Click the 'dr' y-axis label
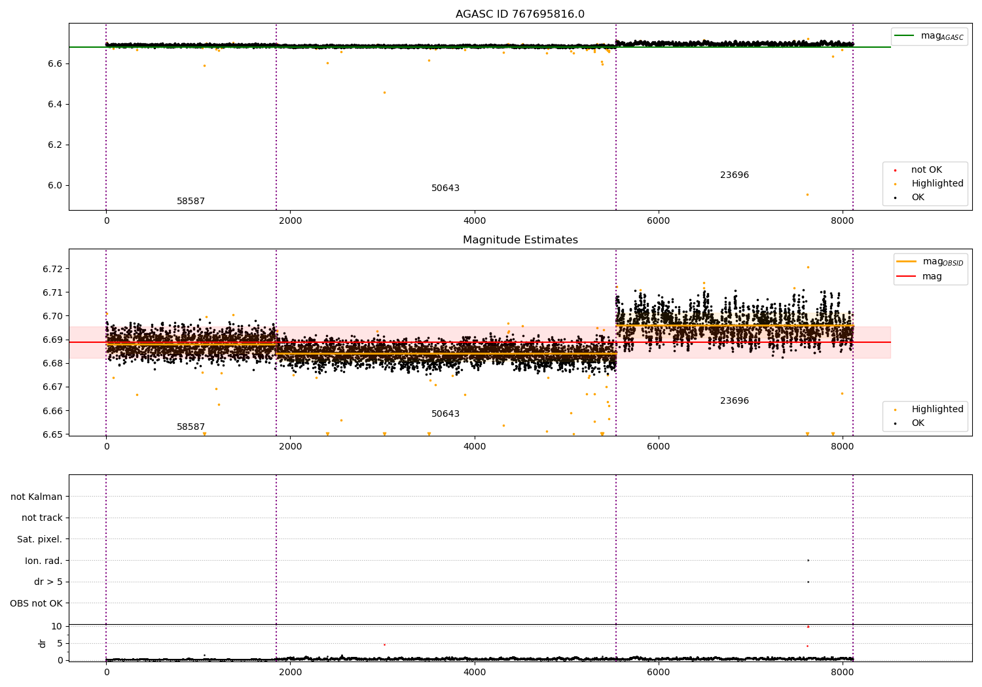 pos(43,643)
